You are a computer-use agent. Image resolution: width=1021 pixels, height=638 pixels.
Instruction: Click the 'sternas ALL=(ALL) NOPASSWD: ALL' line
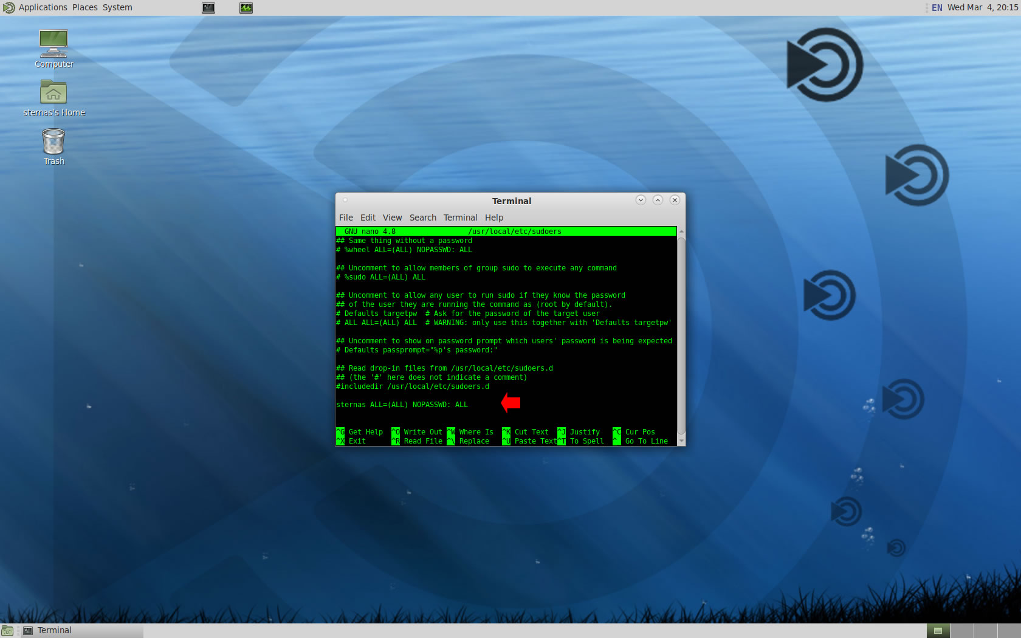(402, 405)
